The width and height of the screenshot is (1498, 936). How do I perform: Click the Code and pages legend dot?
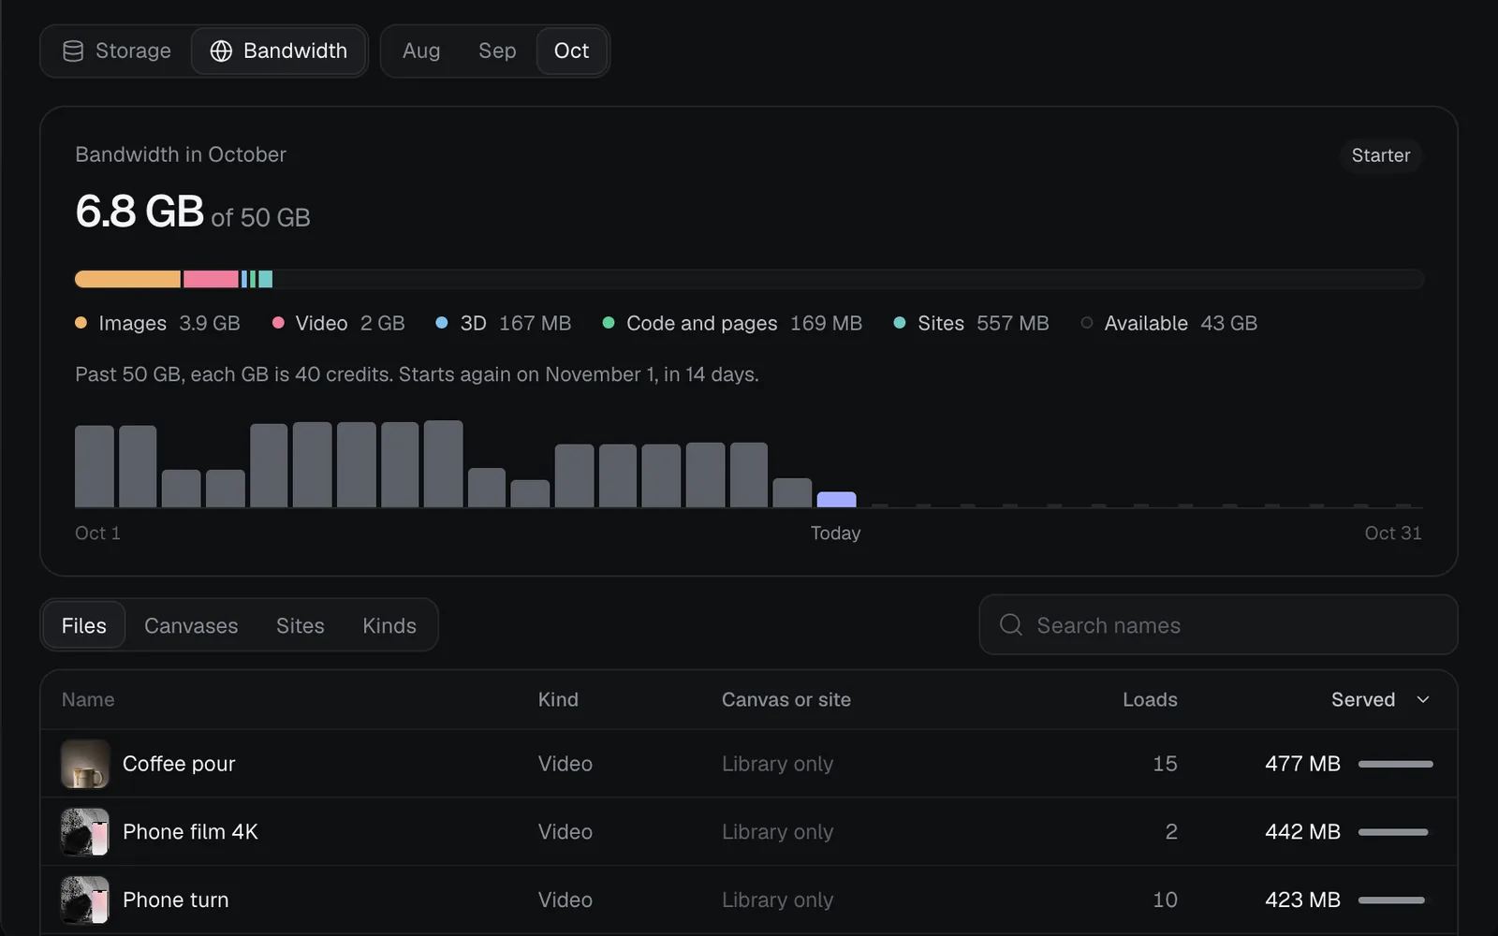[609, 323]
